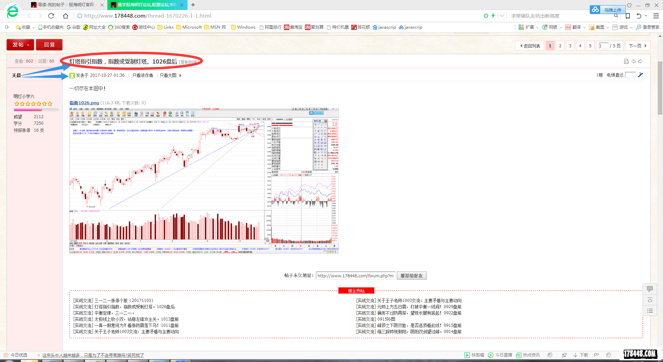Go to next thread arrow icon
This screenshot has height=362, width=663.
point(640,61)
